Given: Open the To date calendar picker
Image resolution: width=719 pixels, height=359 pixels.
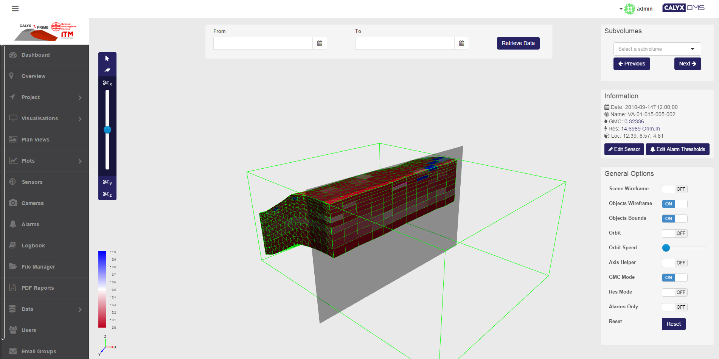Looking at the screenshot, I should 461,44.
